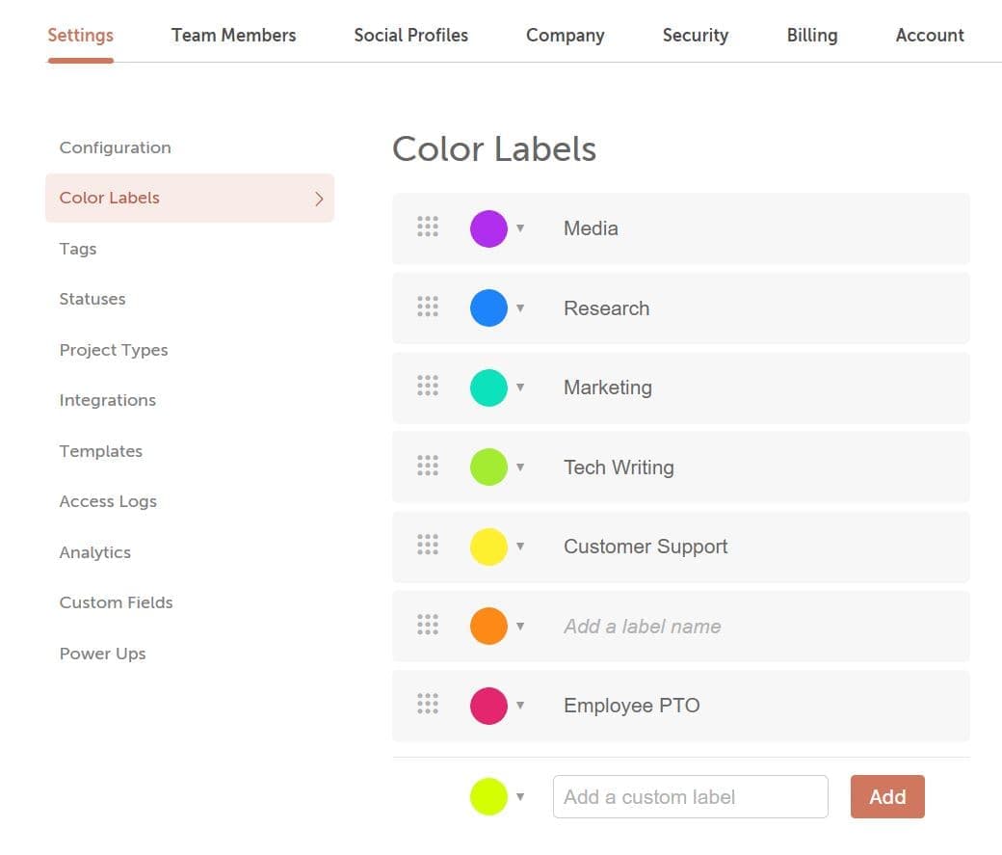This screenshot has height=855, width=1002.
Task: Edit the Tech Writing label name
Action: pyautogui.click(x=619, y=468)
